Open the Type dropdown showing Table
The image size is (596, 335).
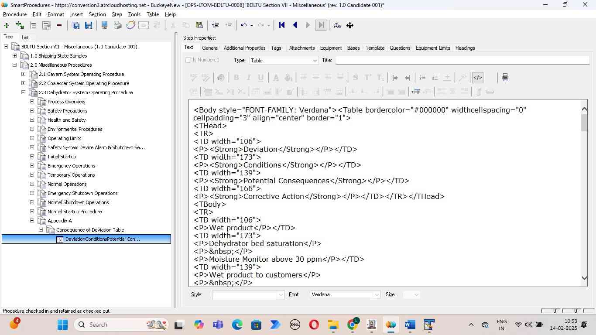click(x=315, y=61)
